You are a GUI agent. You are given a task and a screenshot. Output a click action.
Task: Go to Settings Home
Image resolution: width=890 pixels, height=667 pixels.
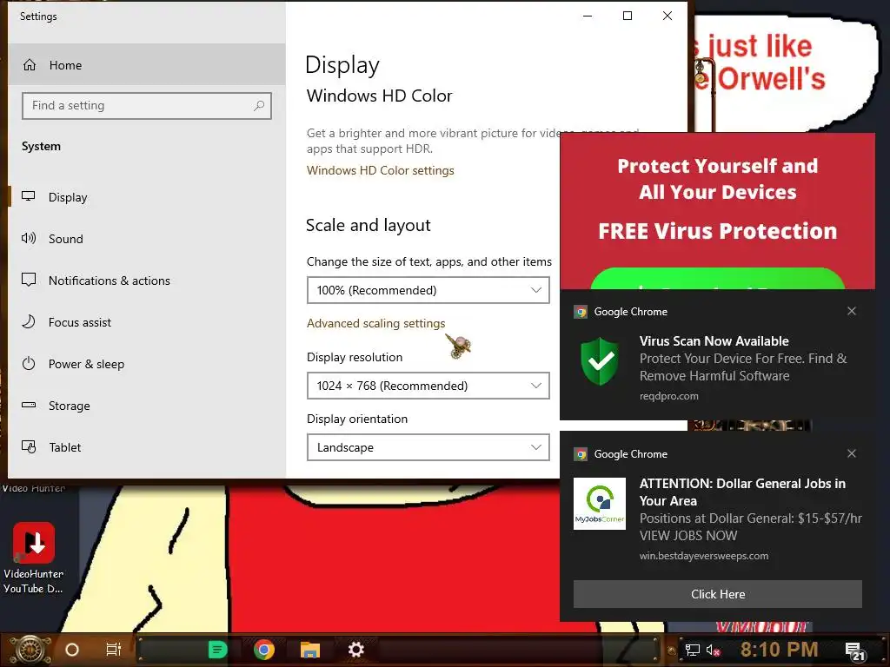pos(146,64)
